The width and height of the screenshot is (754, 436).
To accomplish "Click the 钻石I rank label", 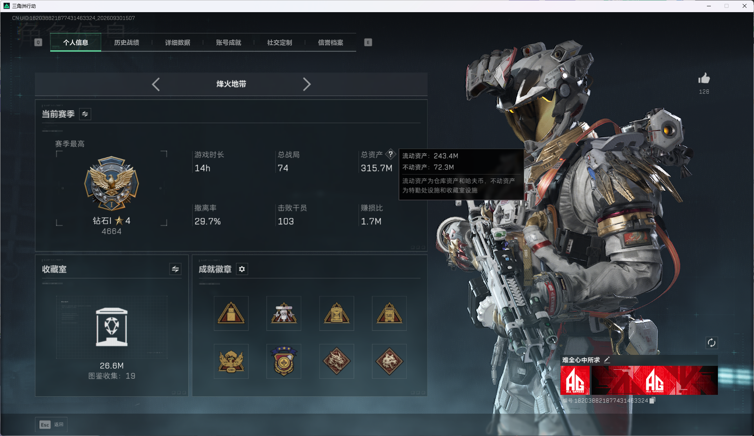I will [x=102, y=221].
